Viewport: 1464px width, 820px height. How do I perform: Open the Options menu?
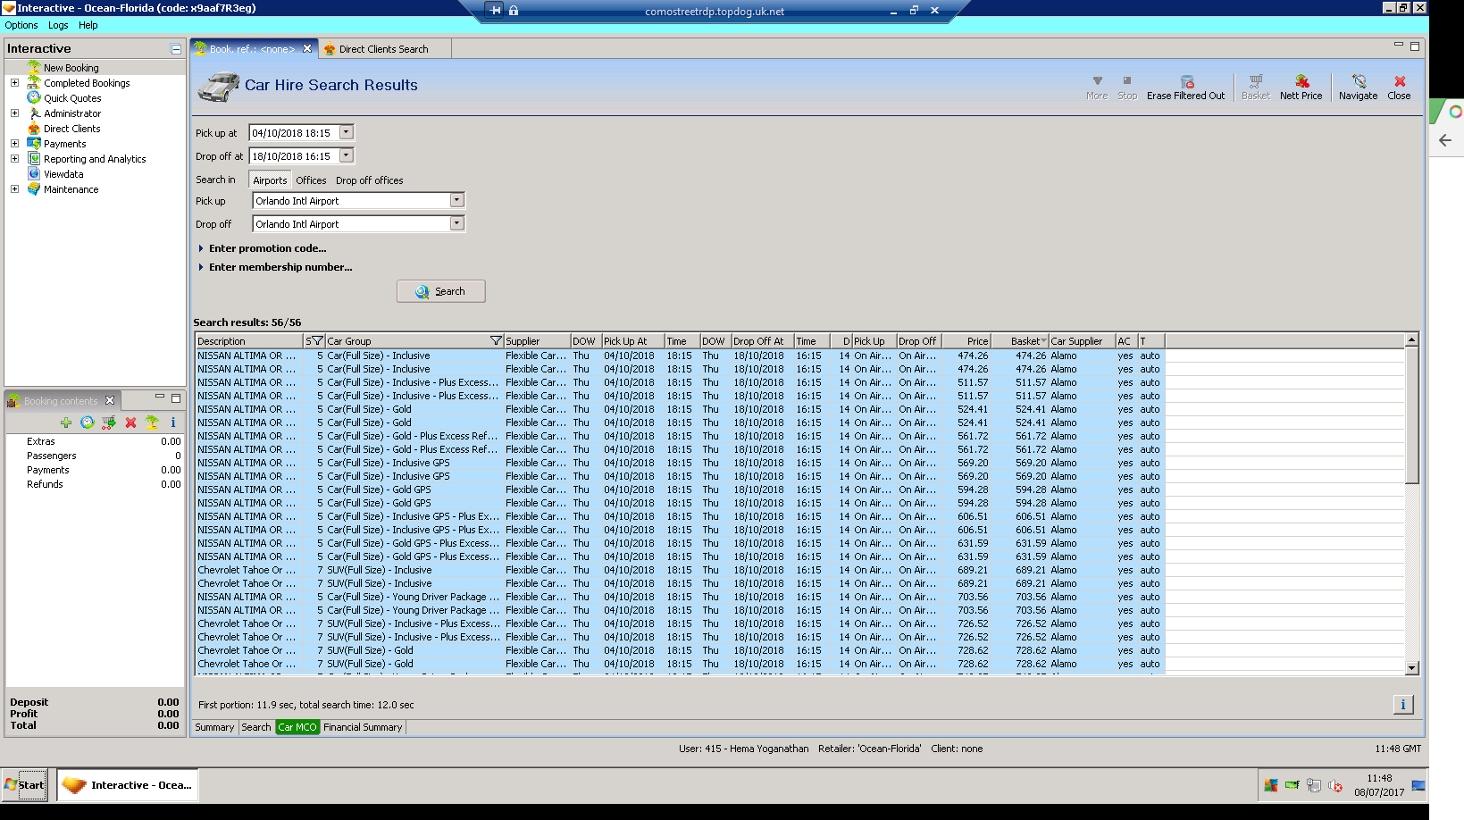(x=21, y=25)
